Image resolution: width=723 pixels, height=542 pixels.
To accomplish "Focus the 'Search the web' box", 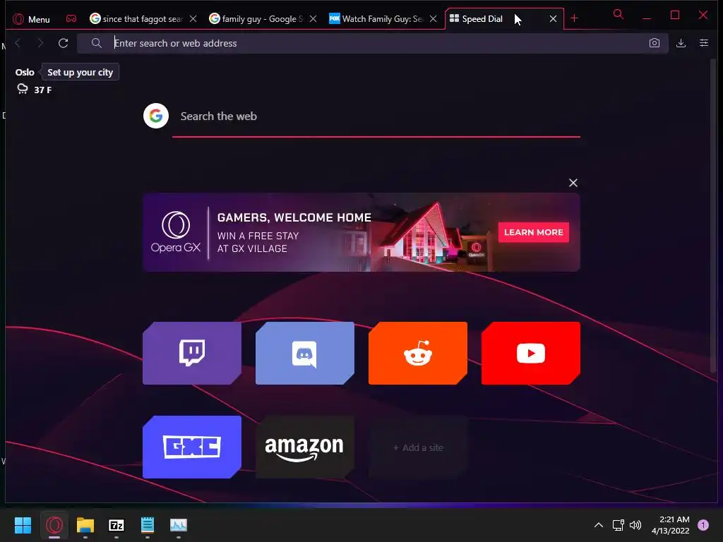I will [x=376, y=116].
